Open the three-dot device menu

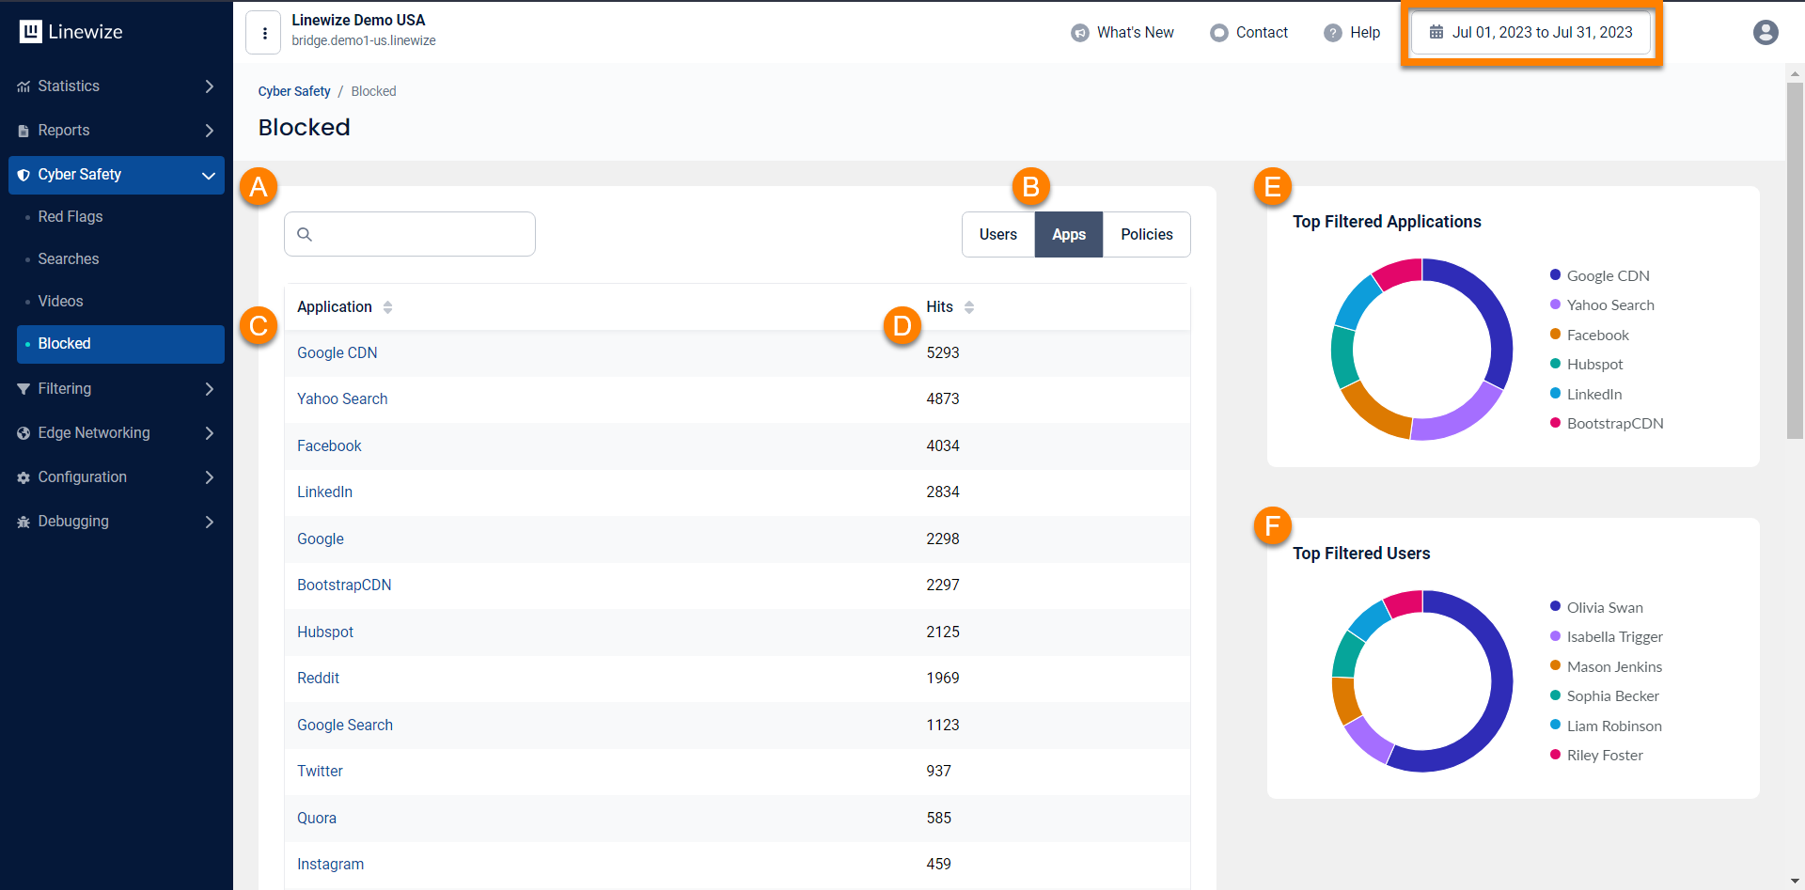(264, 33)
